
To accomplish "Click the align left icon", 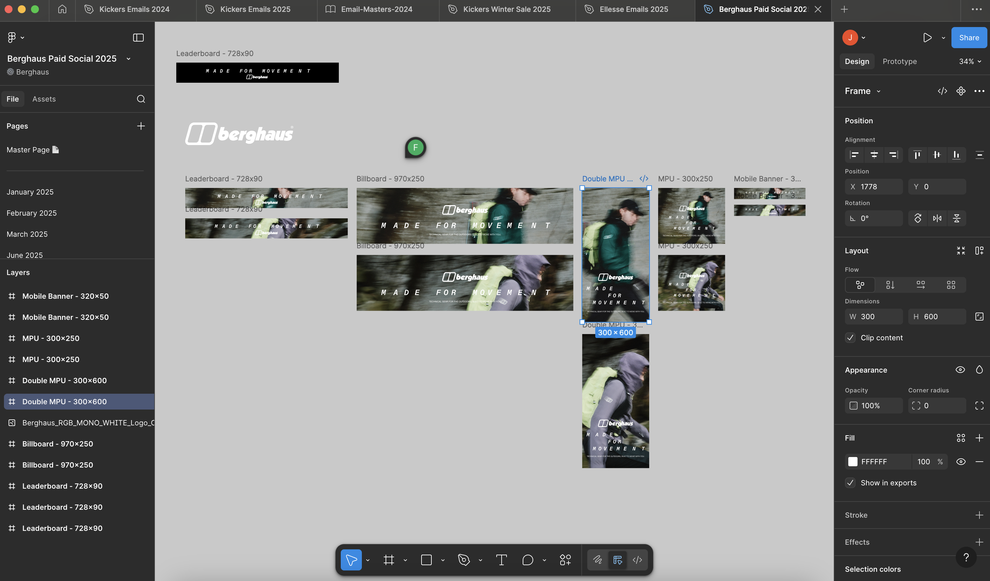I will 854,155.
